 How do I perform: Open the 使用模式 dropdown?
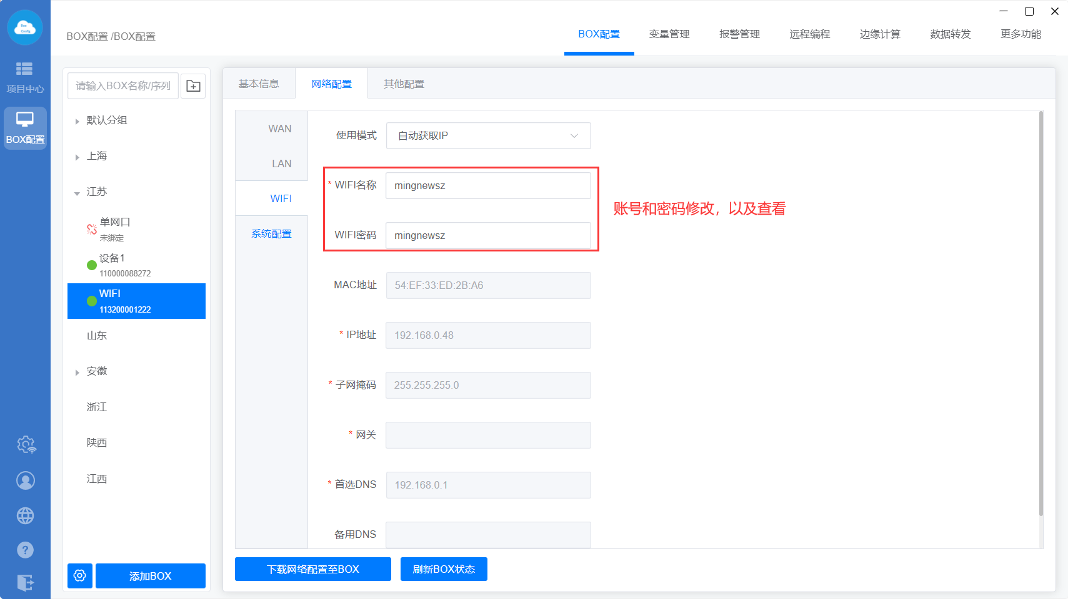[x=488, y=136]
